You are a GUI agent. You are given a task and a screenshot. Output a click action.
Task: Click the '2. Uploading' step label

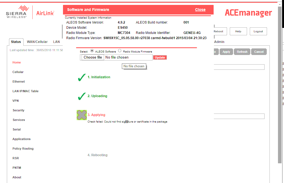(97, 96)
